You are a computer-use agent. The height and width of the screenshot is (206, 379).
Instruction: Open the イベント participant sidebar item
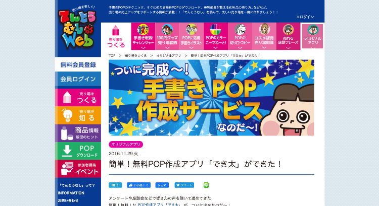(x=78, y=169)
